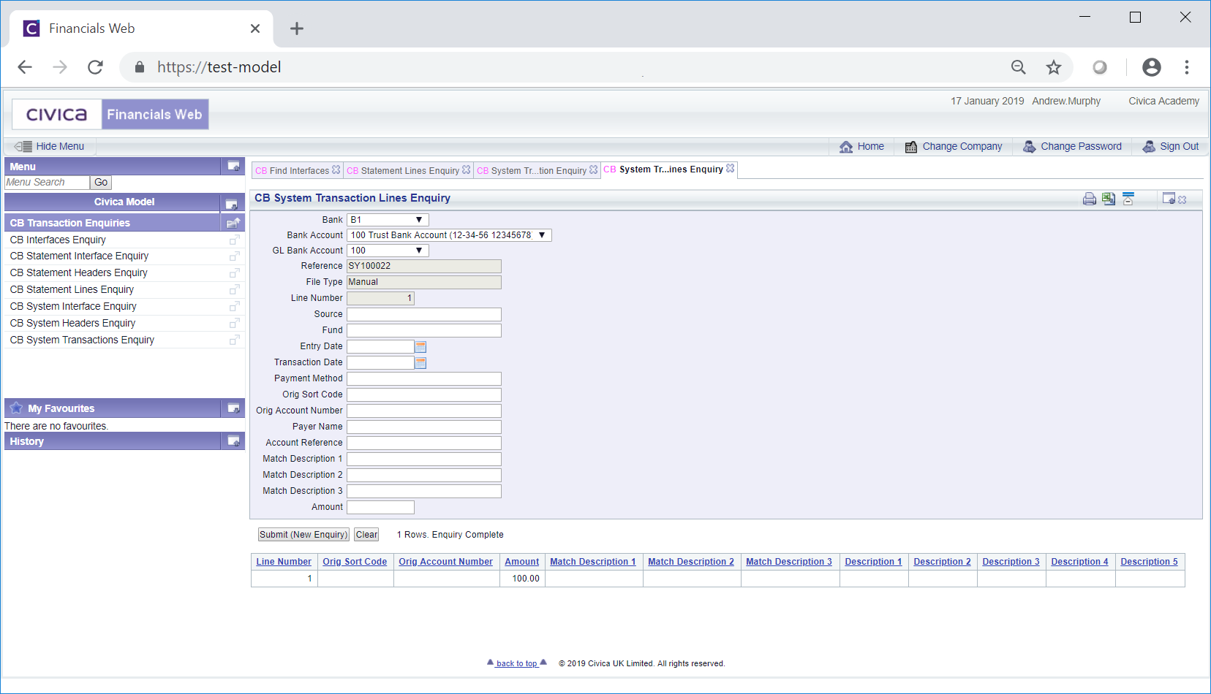Open the Bank dropdown showing B1

coord(388,220)
